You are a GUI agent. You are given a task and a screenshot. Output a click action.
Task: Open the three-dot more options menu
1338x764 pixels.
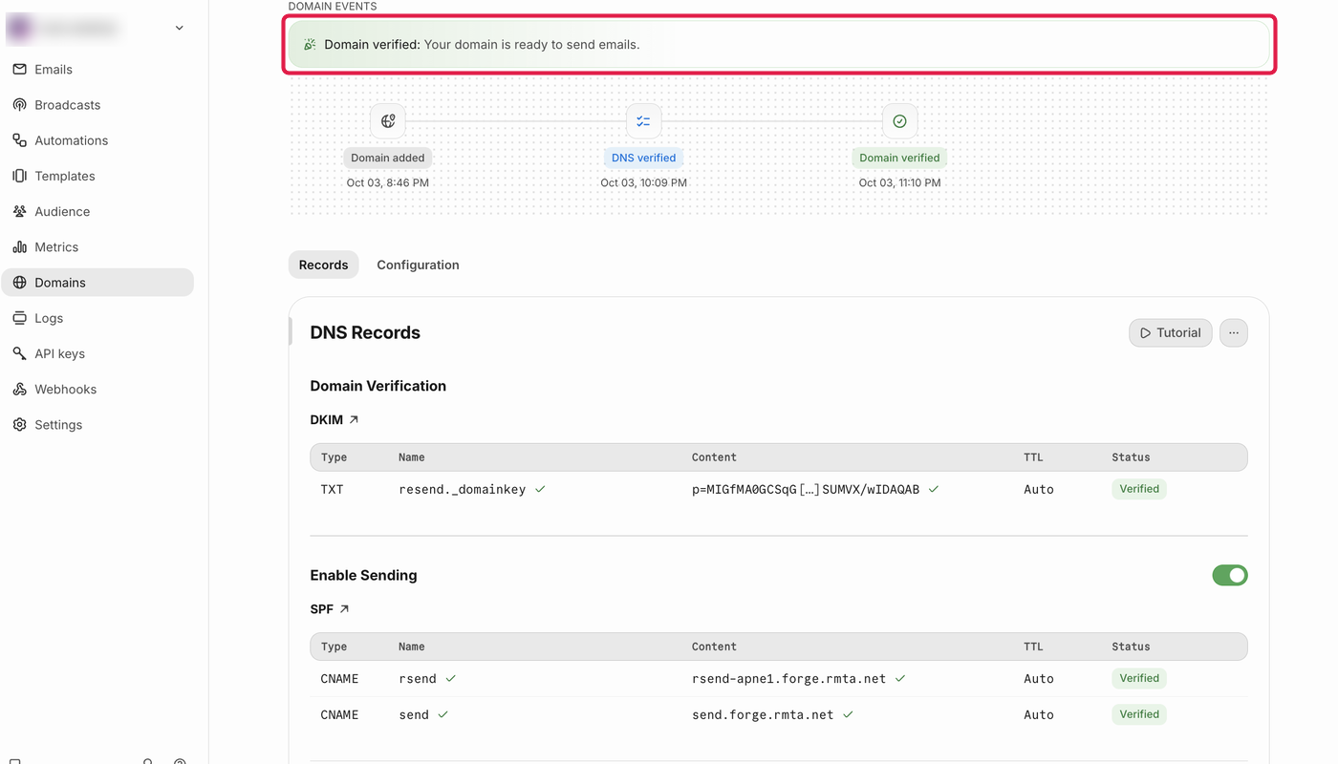(x=1234, y=332)
